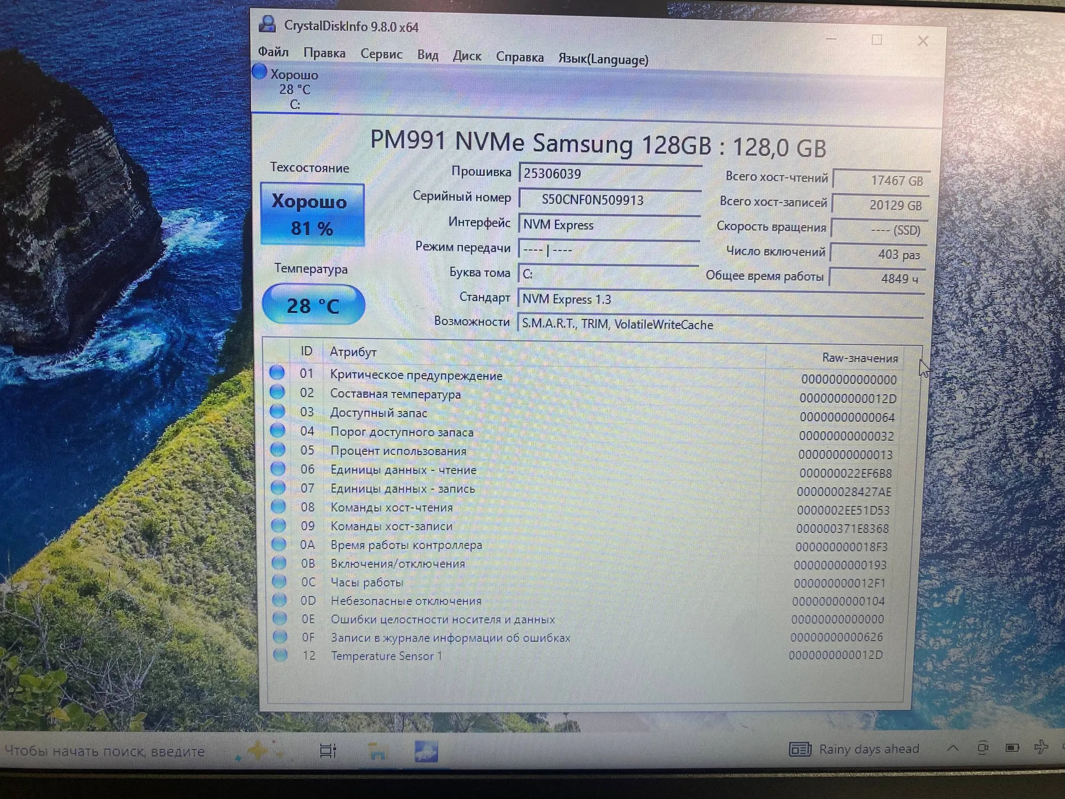Open the Сервис menu

coord(381,54)
